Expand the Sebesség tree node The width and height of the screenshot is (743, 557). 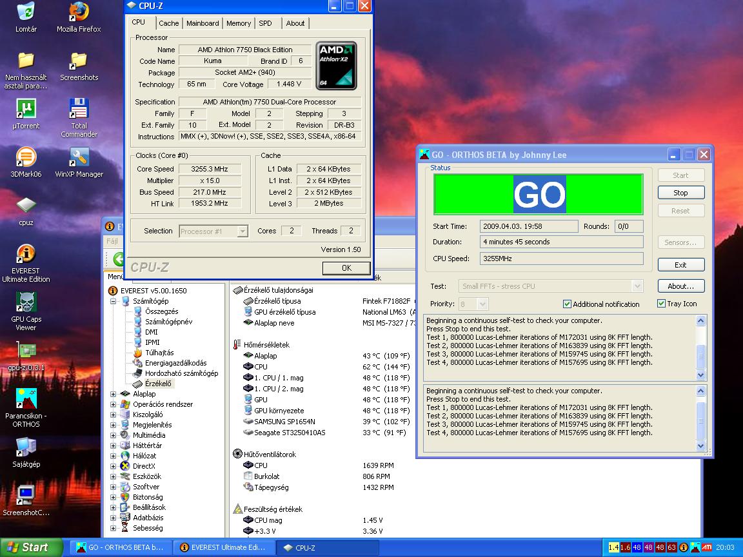tap(114, 528)
